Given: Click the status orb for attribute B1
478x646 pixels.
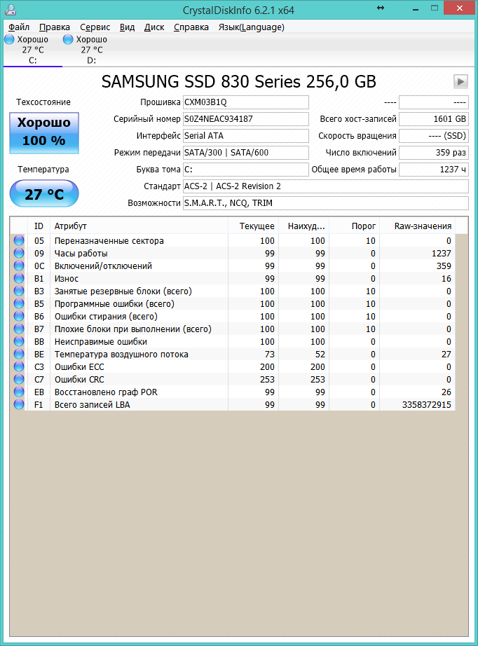Looking at the screenshot, I should pyautogui.click(x=19, y=278).
